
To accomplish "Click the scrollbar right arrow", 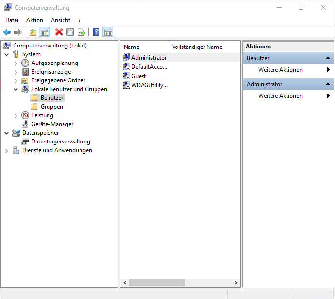I will pyautogui.click(x=236, y=283).
